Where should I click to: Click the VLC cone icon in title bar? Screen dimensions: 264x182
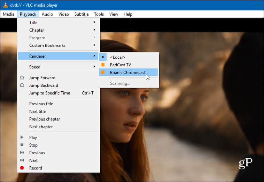pos(5,5)
